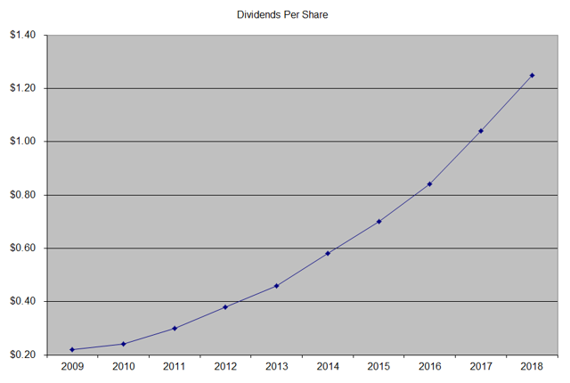Click the $0.80 axis label
Screen dimensions: 570x383
(x=23, y=195)
